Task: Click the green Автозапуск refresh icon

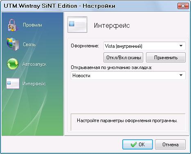Action: pos(13,64)
